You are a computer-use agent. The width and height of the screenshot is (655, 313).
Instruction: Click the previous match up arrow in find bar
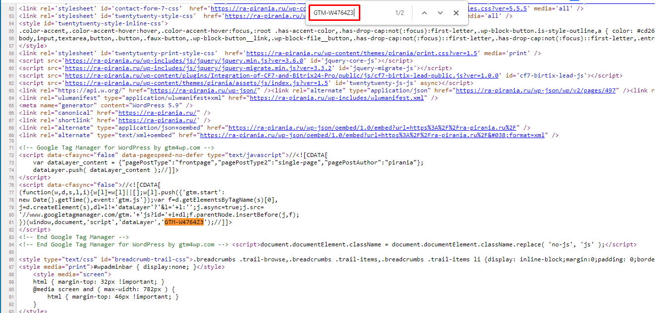424,13
